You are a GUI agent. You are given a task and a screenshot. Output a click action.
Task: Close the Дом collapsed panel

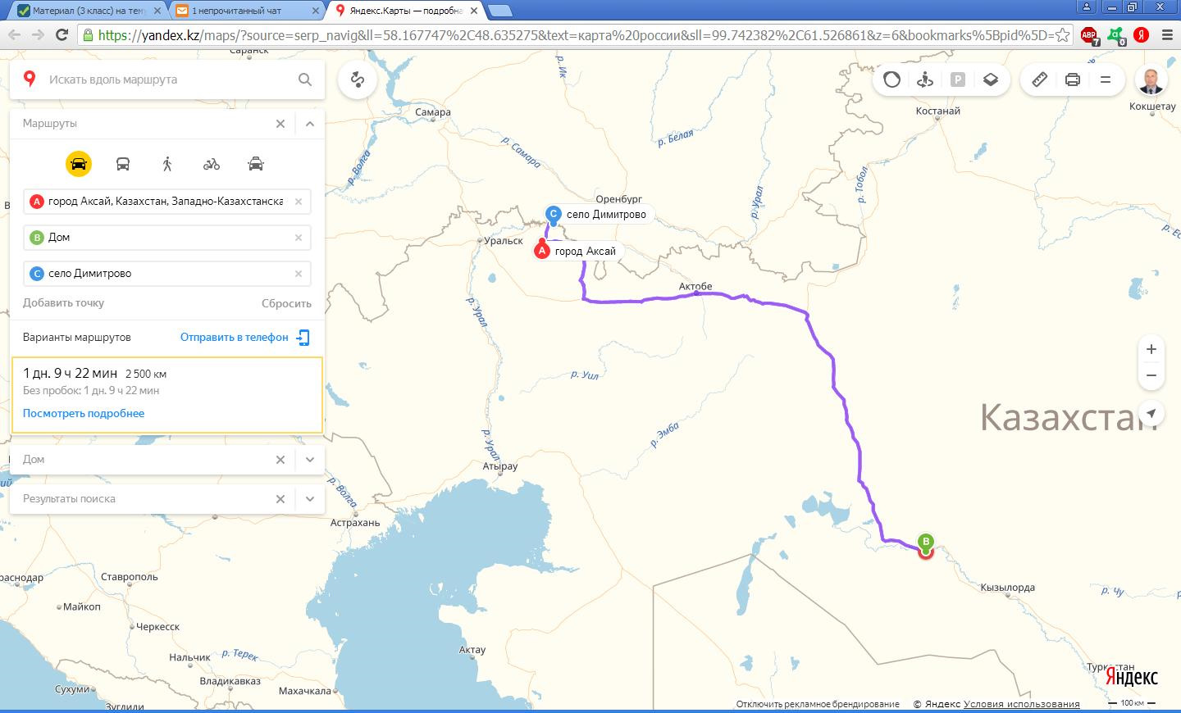(x=280, y=460)
